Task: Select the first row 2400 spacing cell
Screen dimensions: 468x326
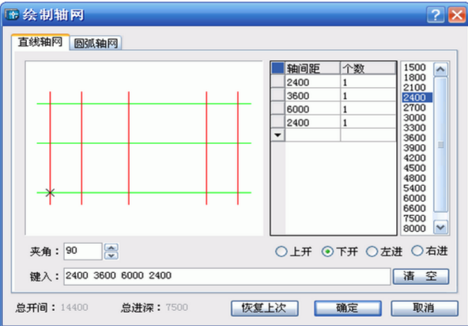Action: (312, 81)
